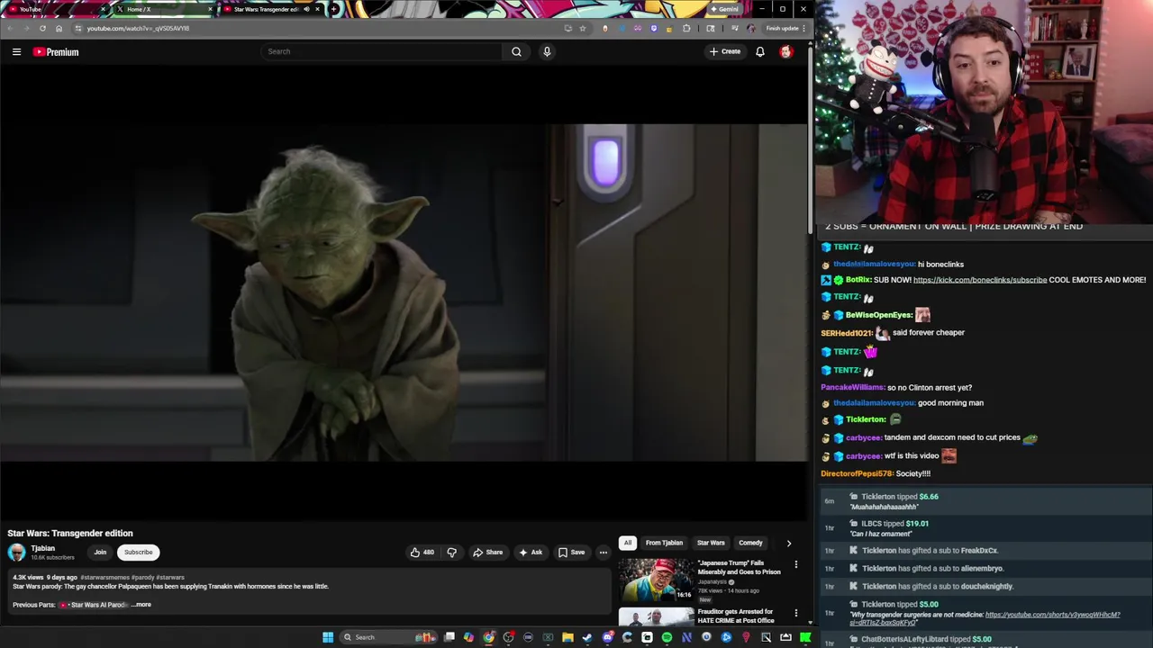Open Spotify from the taskbar
This screenshot has width=1153, height=648.
tap(667, 637)
